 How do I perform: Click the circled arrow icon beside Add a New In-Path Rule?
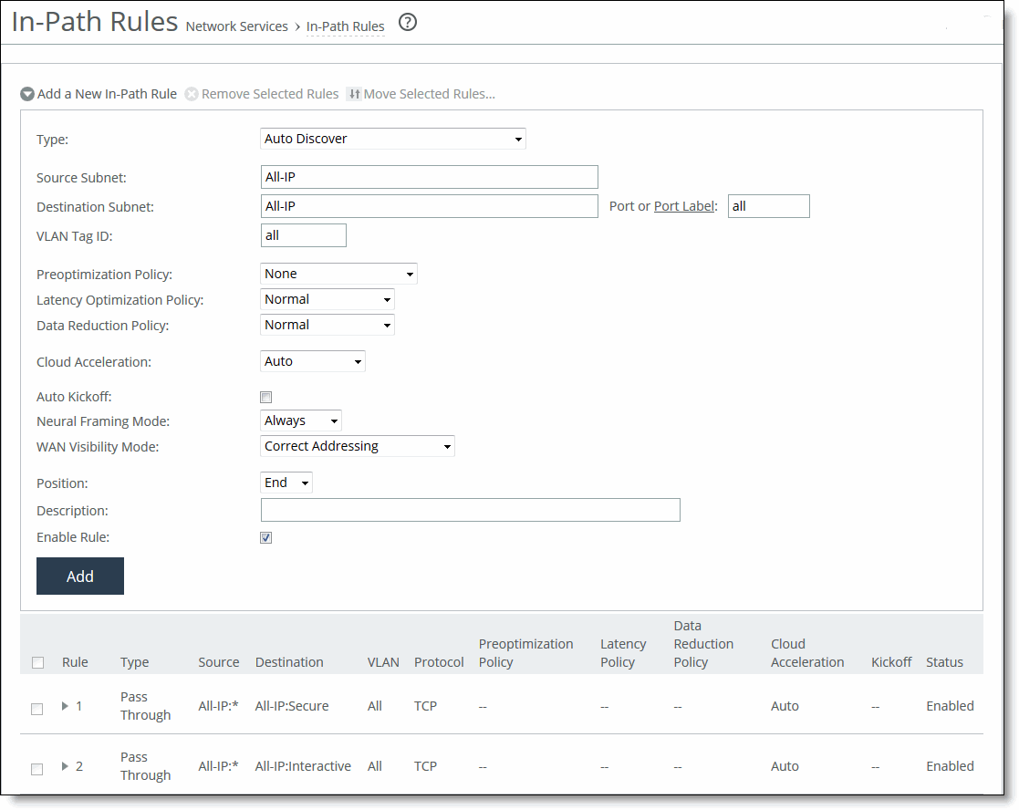(27, 94)
